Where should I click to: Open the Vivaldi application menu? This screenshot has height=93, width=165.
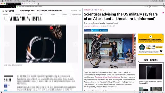click(x=7, y=1)
